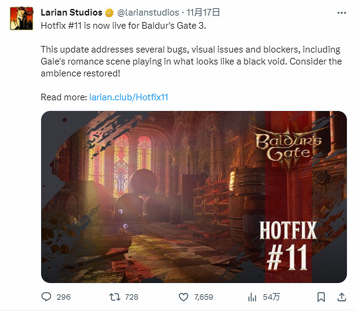Like the post with the heart icon
This screenshot has height=311, width=357.
tap(183, 297)
